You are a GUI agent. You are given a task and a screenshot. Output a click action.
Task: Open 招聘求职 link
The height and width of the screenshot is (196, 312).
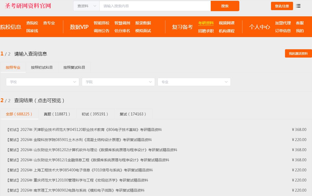206,31
